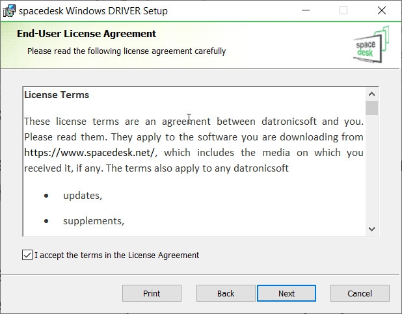Print the license agreement

tap(152, 293)
